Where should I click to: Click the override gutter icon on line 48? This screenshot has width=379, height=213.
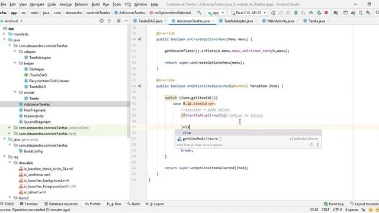pos(140,86)
